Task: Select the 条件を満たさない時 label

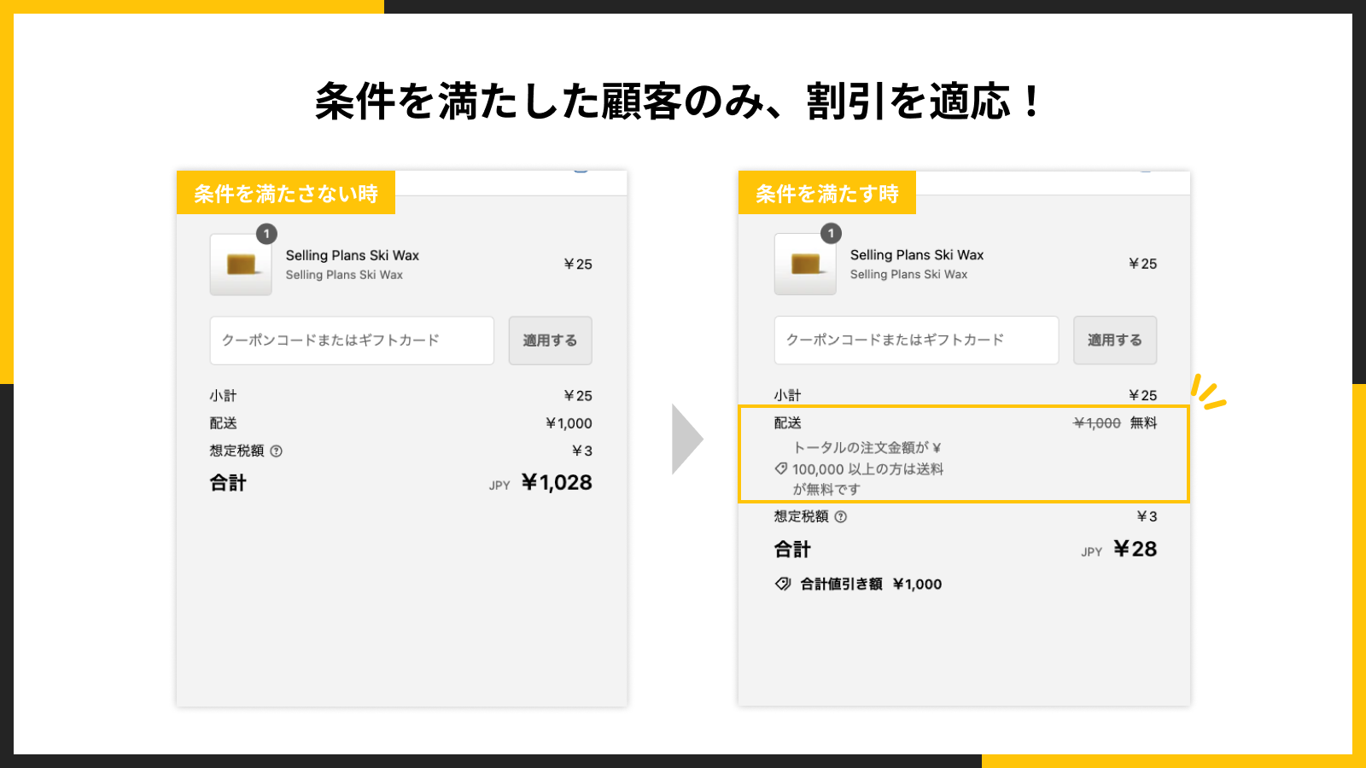Action: [287, 193]
